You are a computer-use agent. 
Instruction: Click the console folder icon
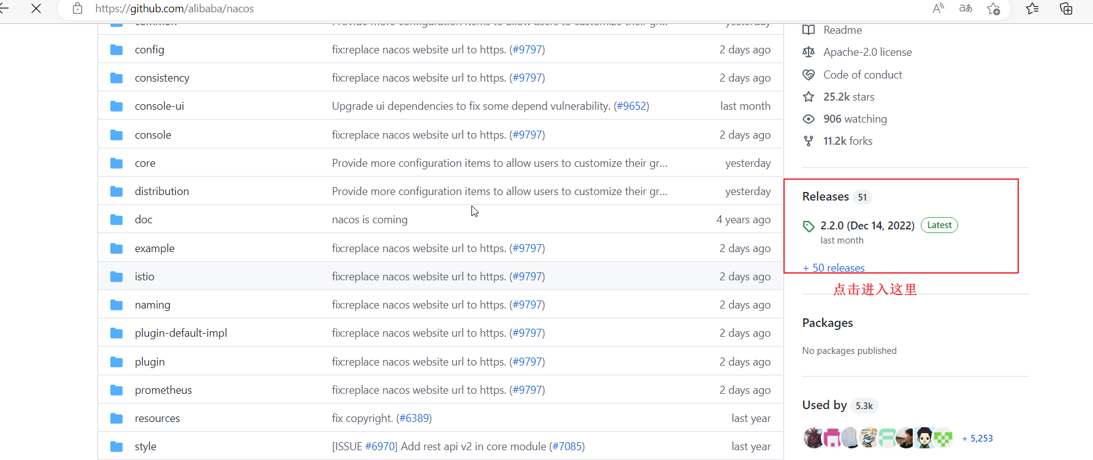point(116,135)
